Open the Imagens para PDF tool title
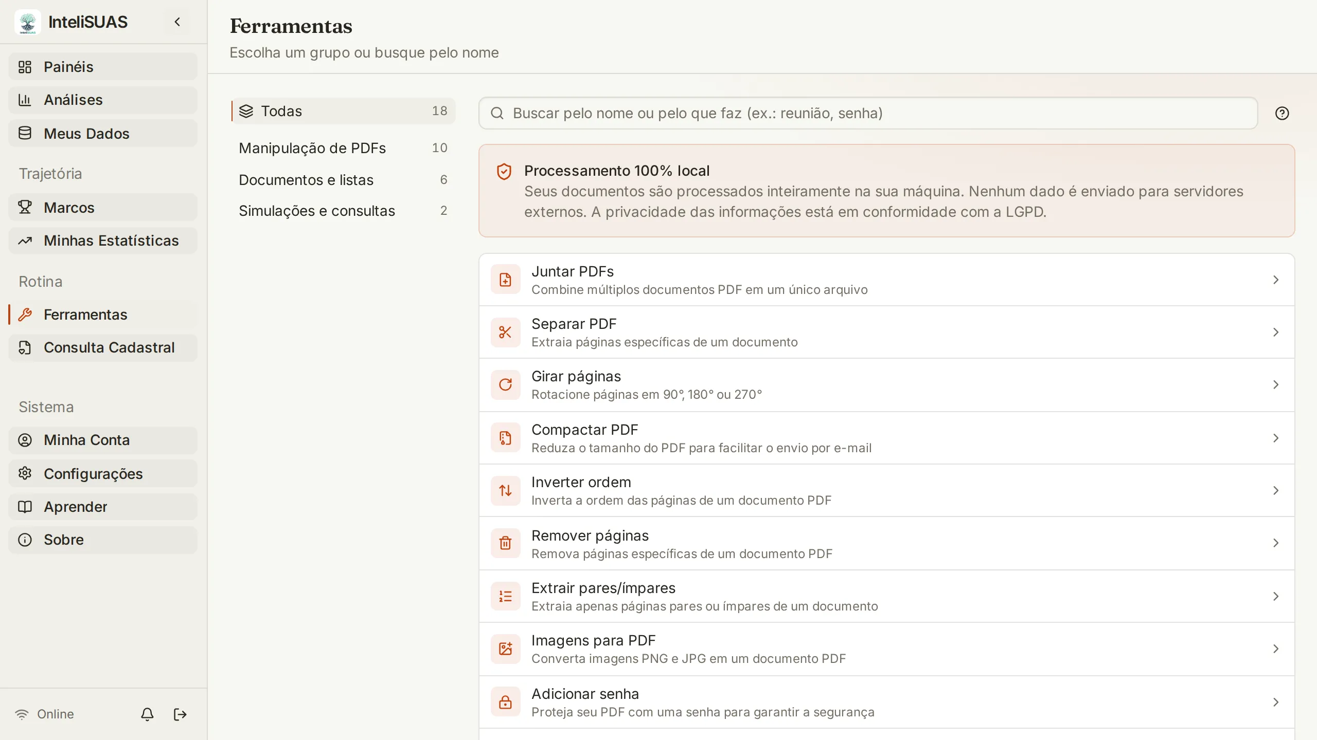Screen dimensions: 1317x740 click(x=593, y=640)
